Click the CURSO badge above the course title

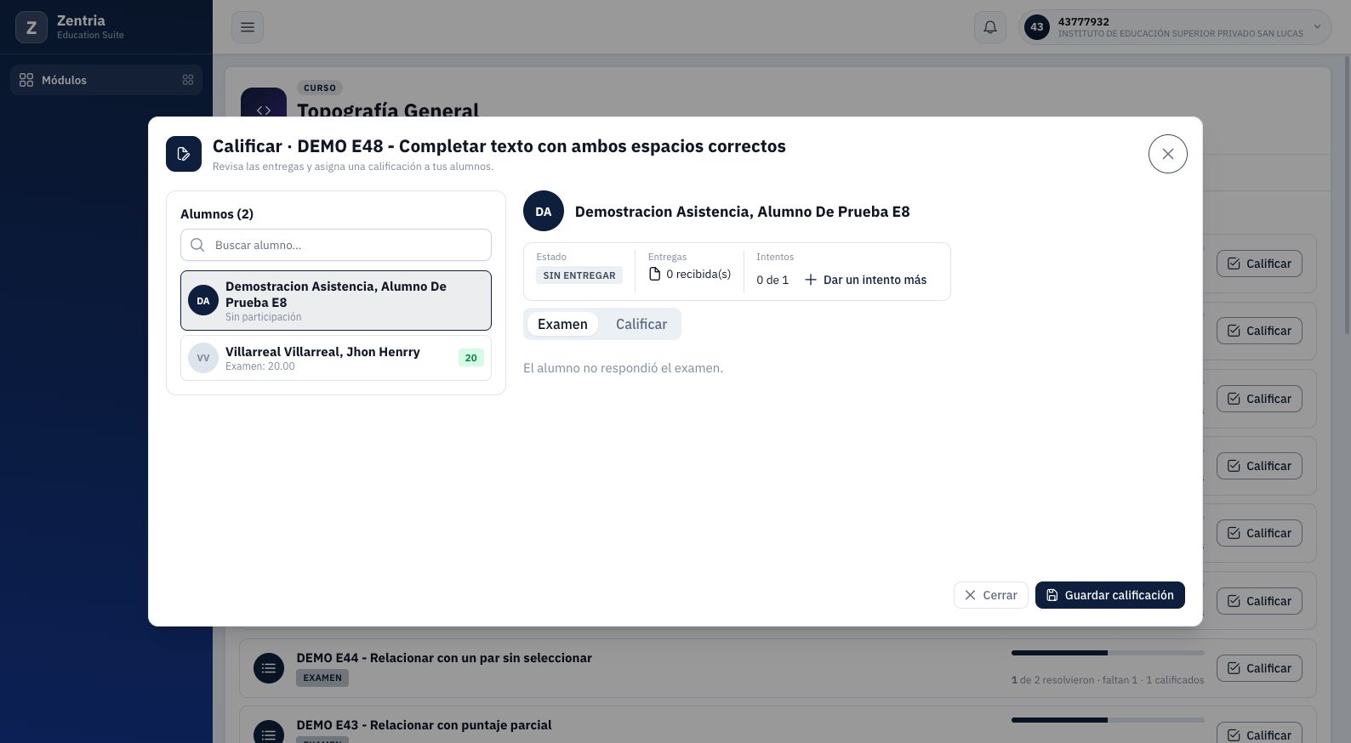click(x=320, y=88)
